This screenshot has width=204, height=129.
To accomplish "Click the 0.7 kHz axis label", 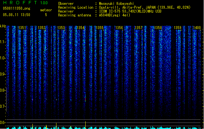I will pyautogui.click(x=3, y=106).
